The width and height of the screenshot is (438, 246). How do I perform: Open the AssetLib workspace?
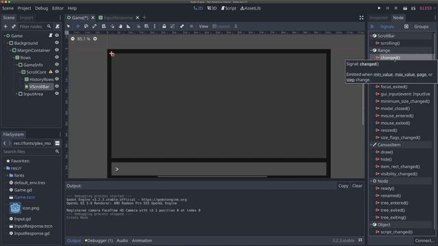250,8
